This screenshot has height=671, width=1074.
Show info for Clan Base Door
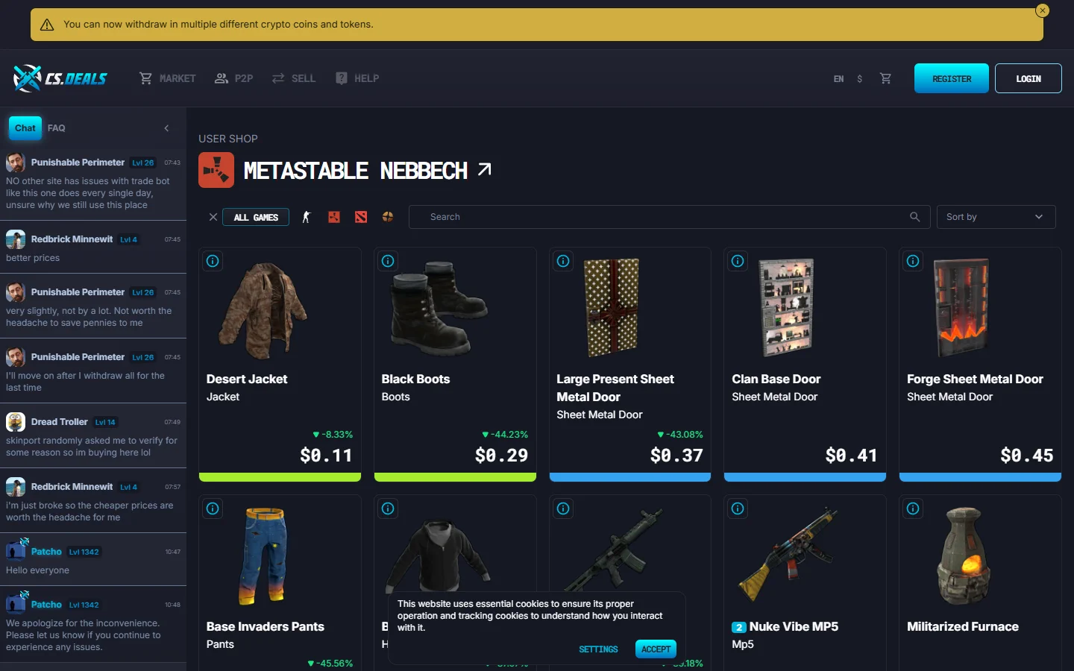738,261
